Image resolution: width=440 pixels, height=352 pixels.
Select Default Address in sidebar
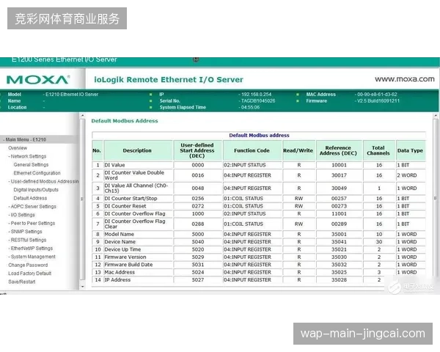(30, 198)
